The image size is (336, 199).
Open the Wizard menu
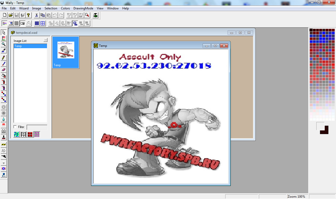coord(24,8)
